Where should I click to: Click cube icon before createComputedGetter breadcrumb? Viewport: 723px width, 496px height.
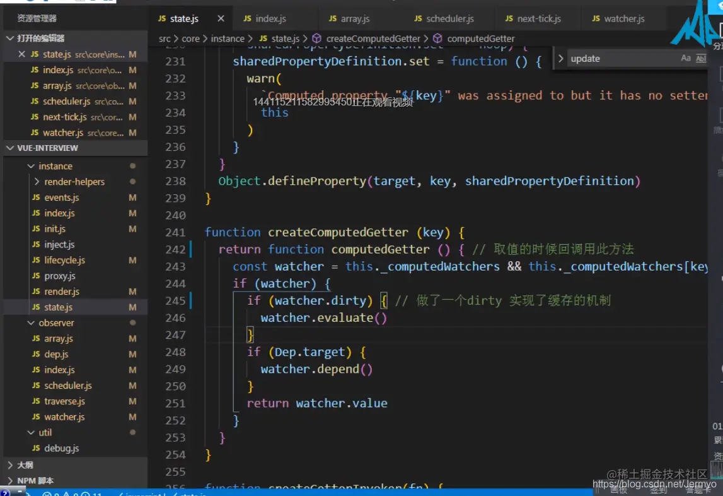[317, 38]
